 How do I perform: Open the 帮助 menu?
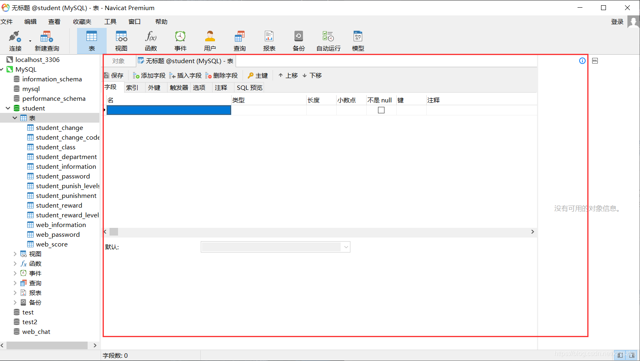pyautogui.click(x=161, y=21)
